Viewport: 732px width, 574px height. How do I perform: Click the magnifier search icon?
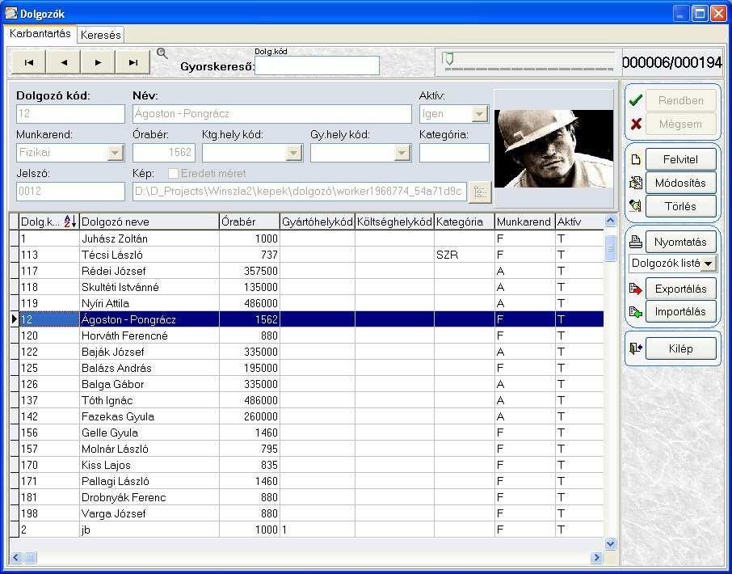162,53
